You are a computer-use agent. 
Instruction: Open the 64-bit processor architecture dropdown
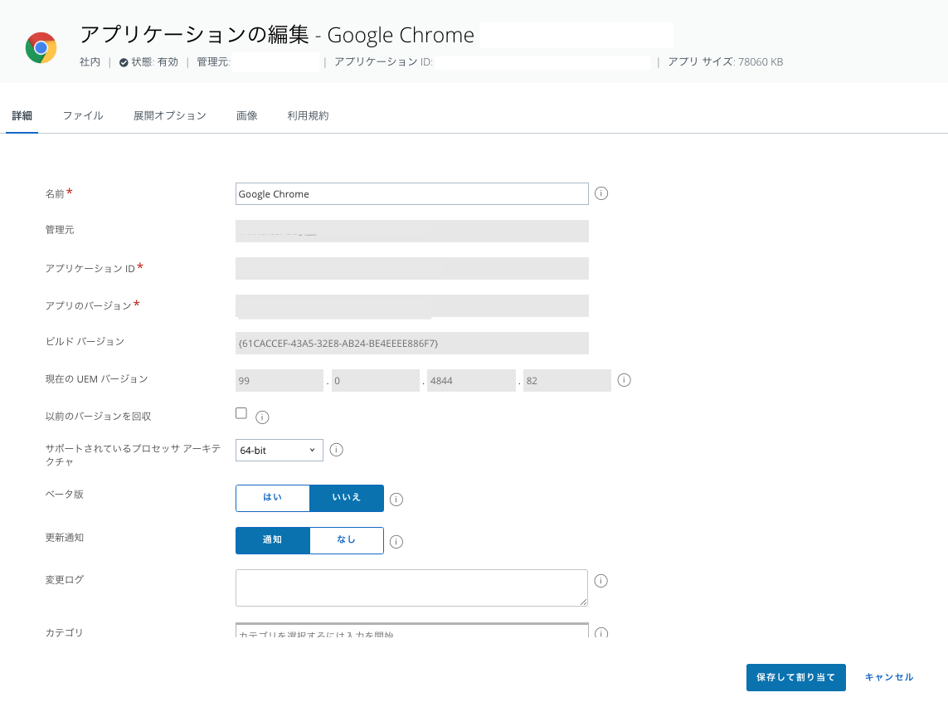(279, 450)
